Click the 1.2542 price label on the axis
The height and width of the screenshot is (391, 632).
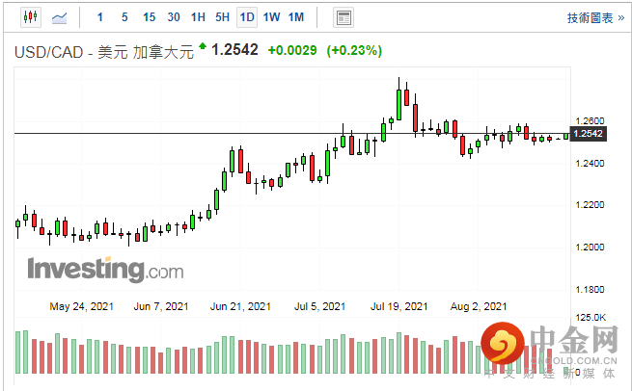tap(588, 134)
